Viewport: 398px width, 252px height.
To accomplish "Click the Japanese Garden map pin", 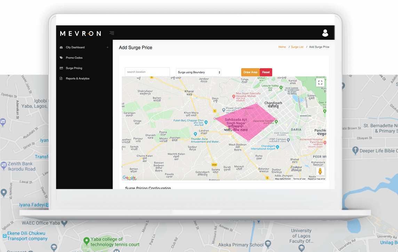I will pos(277,121).
